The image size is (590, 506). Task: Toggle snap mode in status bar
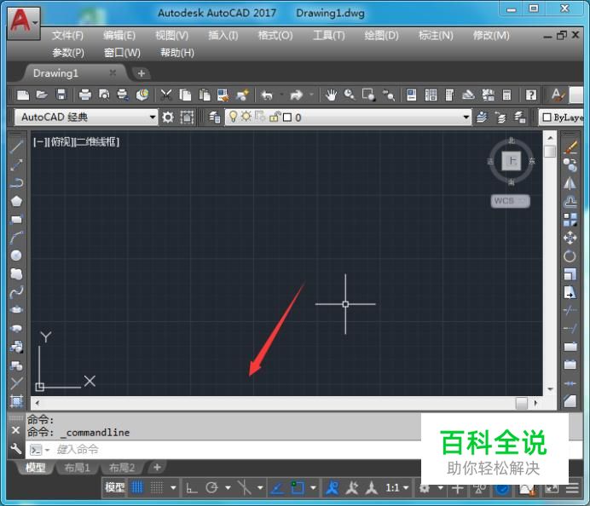click(157, 487)
